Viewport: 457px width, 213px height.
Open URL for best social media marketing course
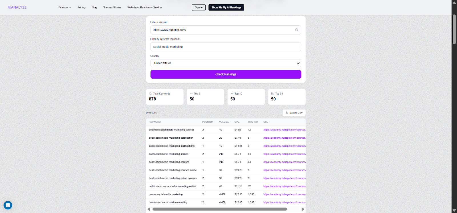coord(284,154)
